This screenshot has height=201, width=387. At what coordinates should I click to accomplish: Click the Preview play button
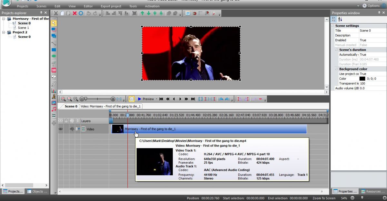pos(140,99)
